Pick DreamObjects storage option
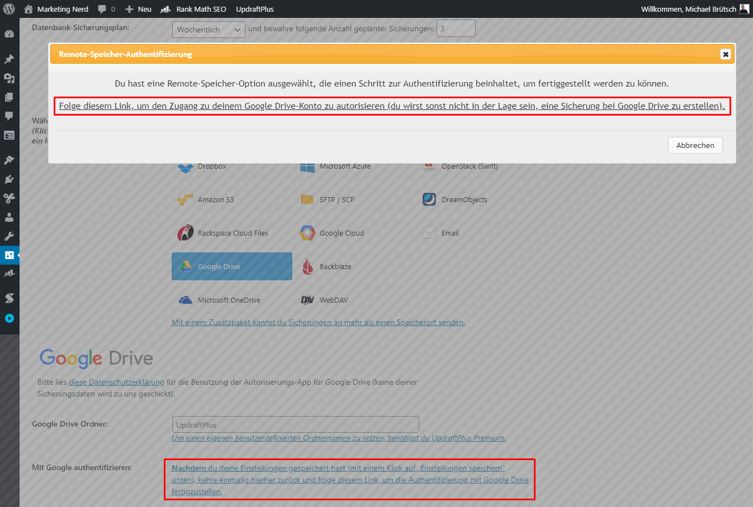 tap(454, 199)
